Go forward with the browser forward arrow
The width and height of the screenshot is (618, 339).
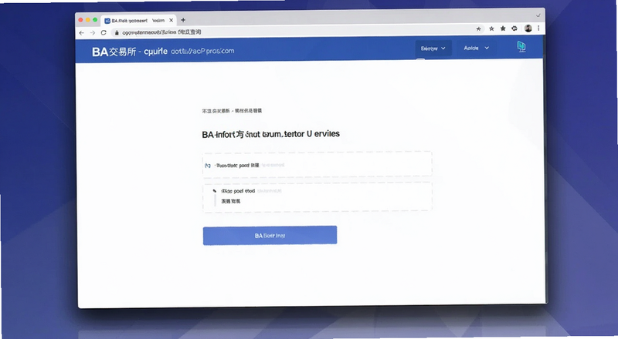click(x=93, y=33)
